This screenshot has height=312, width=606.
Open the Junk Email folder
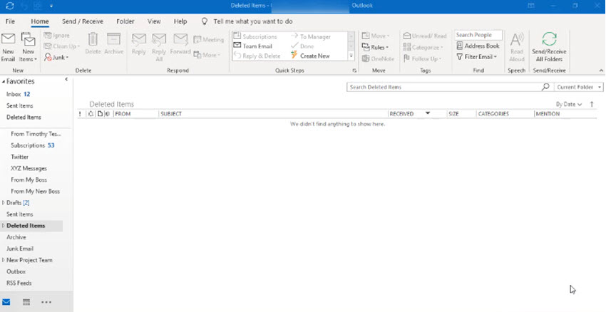point(20,249)
